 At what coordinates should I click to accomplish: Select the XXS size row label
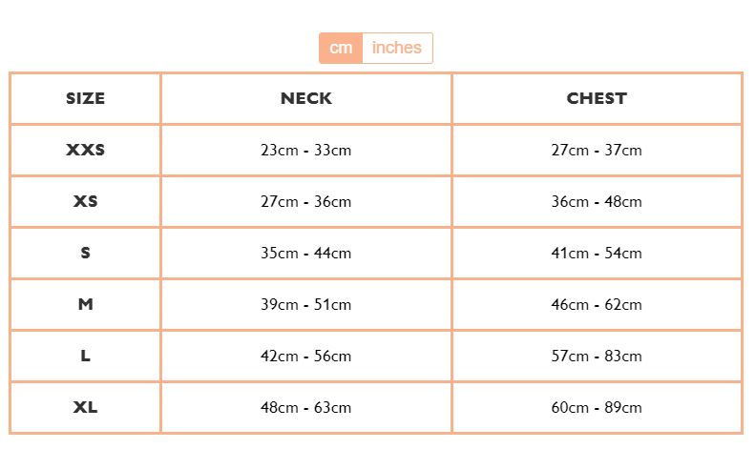pyautogui.click(x=85, y=150)
